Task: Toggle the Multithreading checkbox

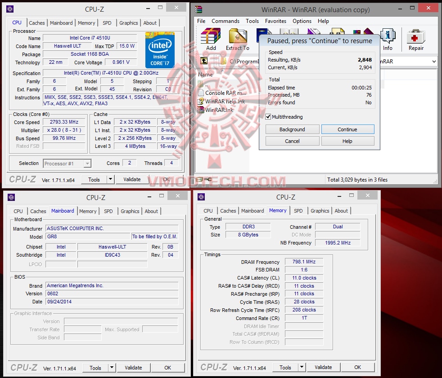Action: pos(268,116)
